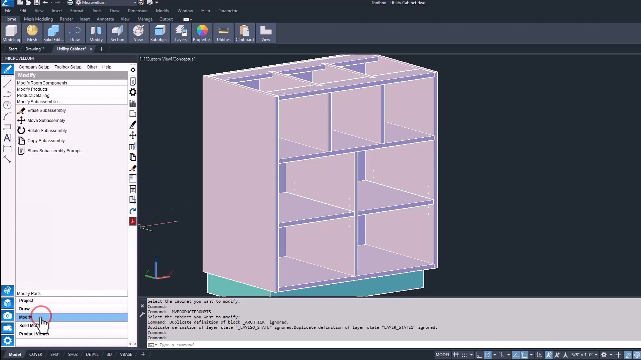
Task: Click Show Subassembly Prompts icon
Action: (x=21, y=151)
